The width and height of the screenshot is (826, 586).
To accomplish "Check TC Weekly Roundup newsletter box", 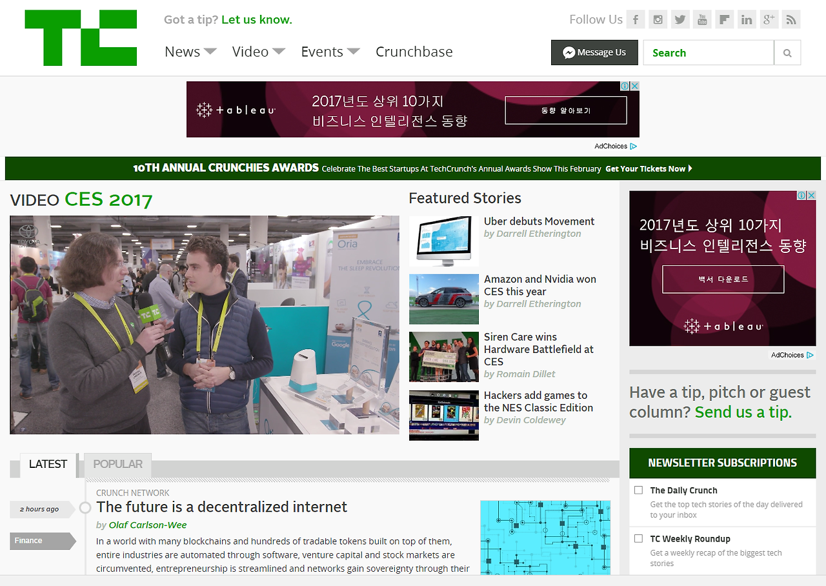I will tap(638, 538).
